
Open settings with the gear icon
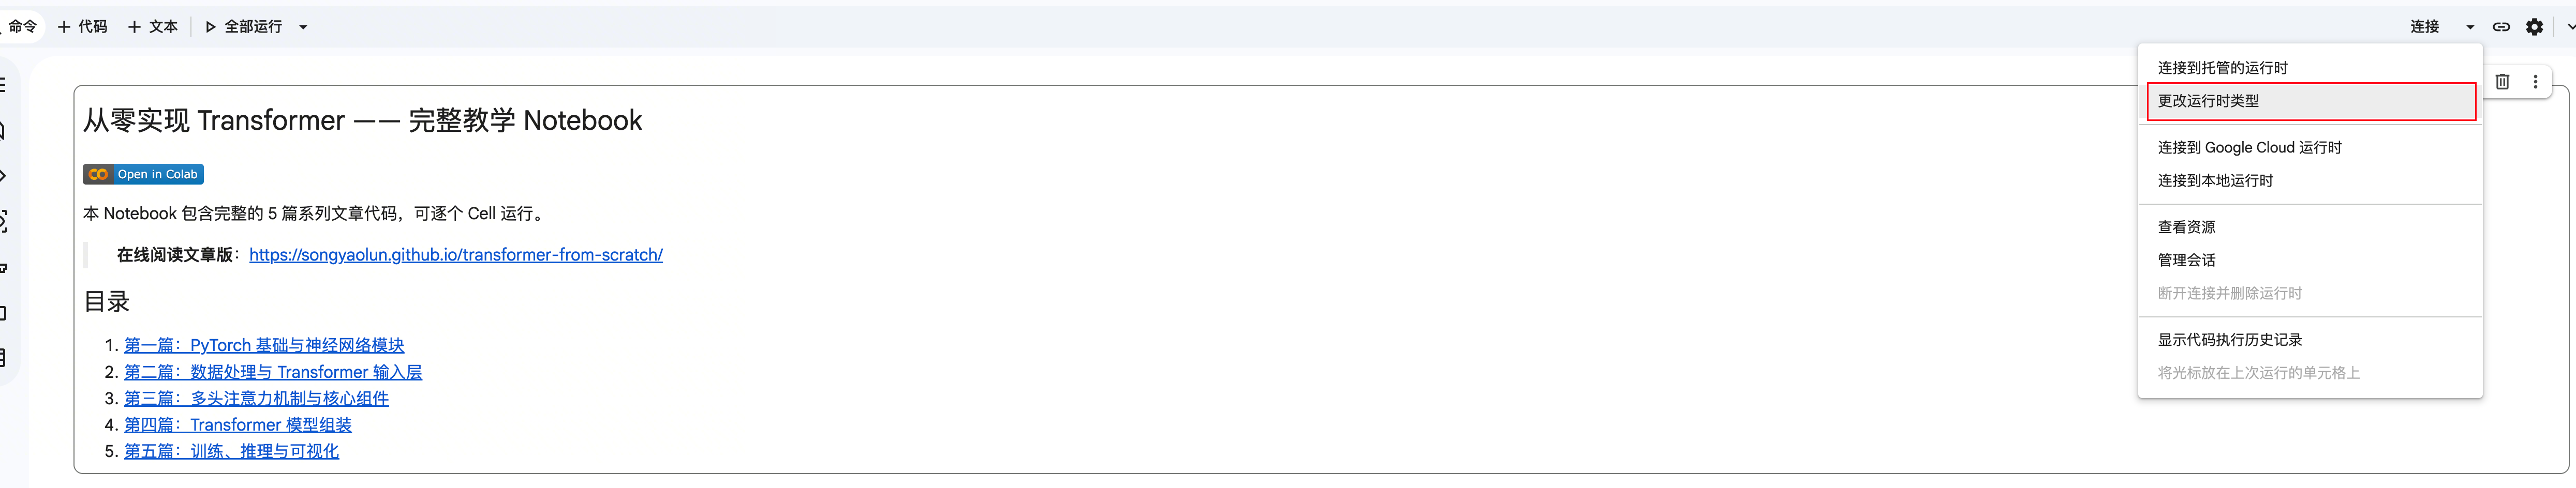(2534, 27)
